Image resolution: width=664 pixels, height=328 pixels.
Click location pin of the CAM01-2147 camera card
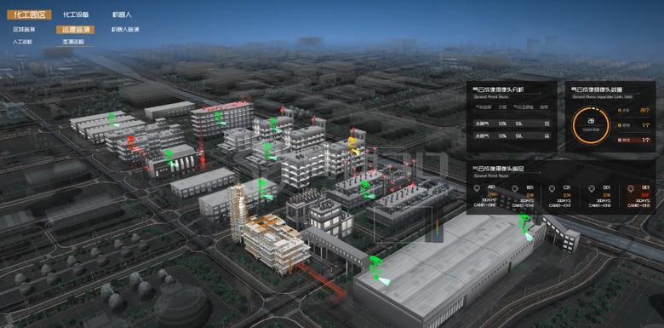552,189
